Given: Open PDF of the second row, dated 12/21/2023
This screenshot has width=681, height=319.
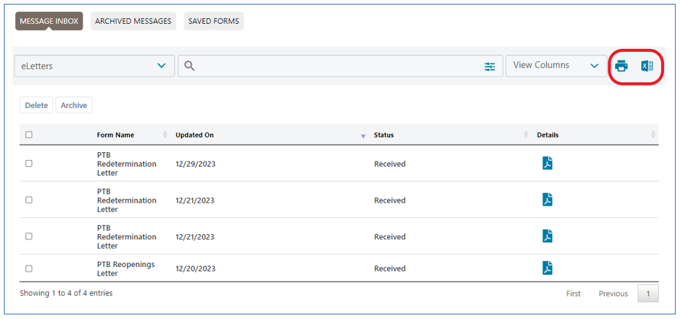Looking at the screenshot, I should point(547,200).
